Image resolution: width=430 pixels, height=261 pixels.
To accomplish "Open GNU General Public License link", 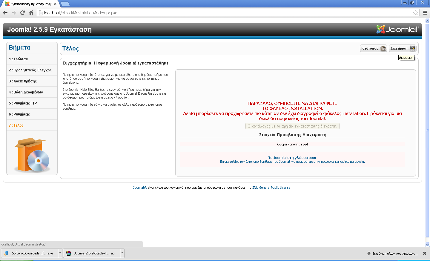I will click(x=271, y=188).
